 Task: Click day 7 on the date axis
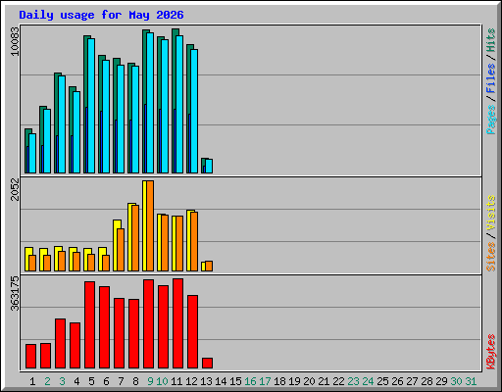(121, 381)
